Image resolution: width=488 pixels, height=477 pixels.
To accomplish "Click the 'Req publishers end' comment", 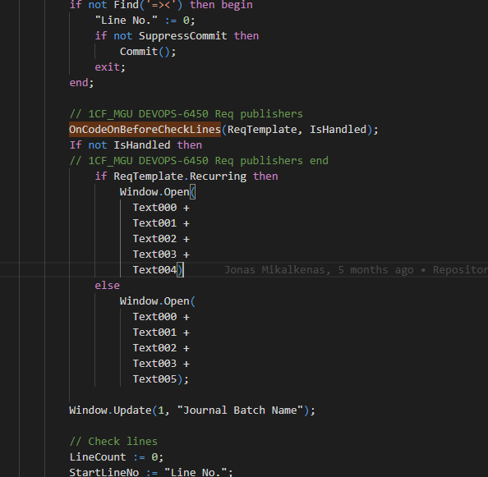I will (x=199, y=161).
